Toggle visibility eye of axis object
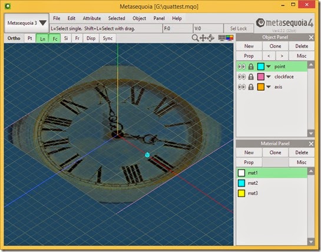The width and height of the screenshot is (321, 252). [241, 87]
